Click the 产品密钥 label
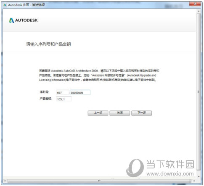204x186 pixels. point(46,98)
